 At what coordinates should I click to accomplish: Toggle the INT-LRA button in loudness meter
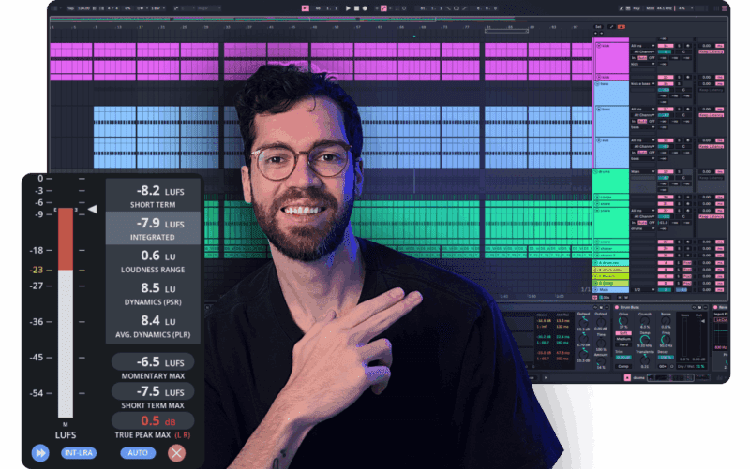click(x=79, y=453)
